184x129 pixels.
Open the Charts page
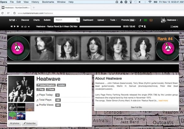click(x=36, y=20)
